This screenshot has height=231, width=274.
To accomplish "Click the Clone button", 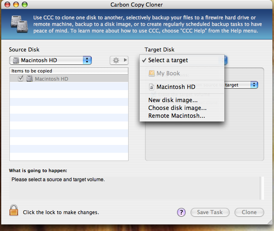I will (x=249, y=212).
